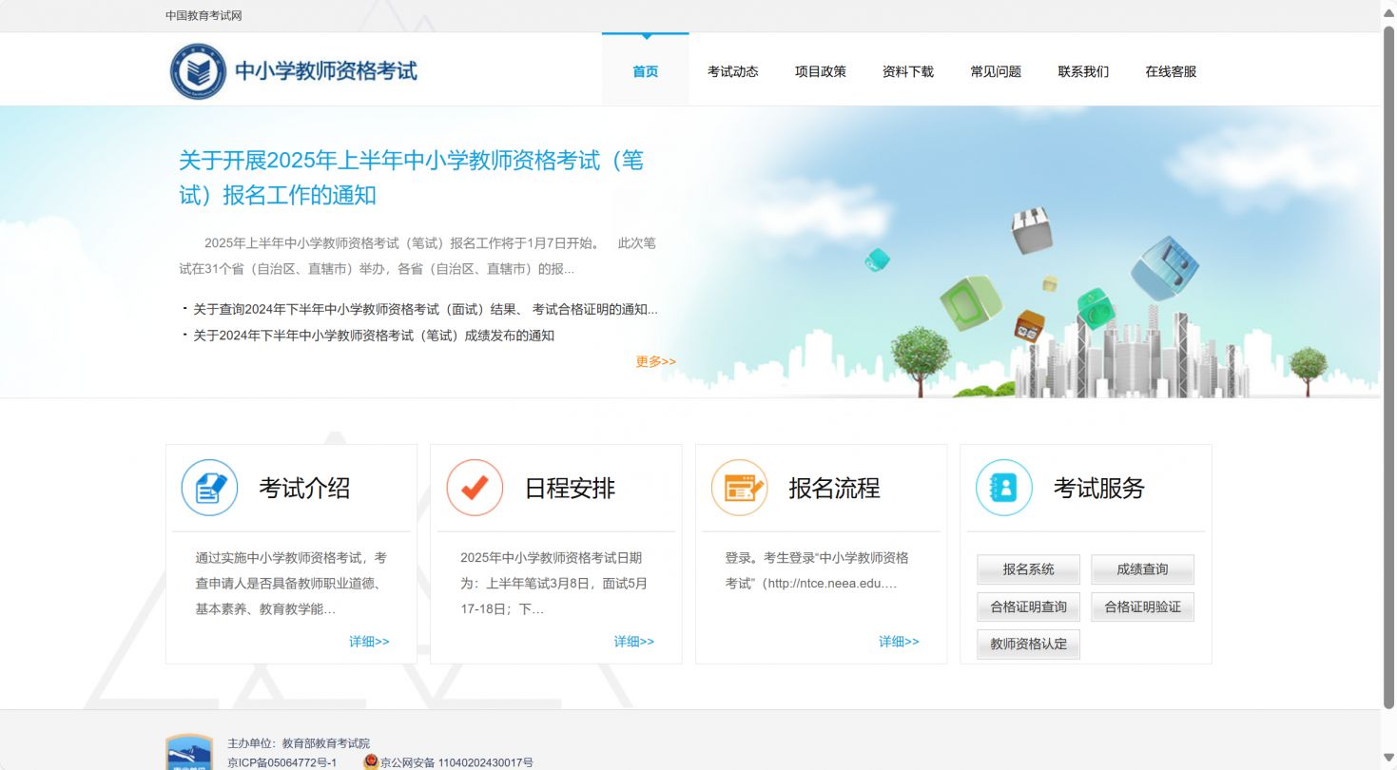Click the 报名流程 form icon
Image resolution: width=1397 pixels, height=770 pixels.
pos(739,488)
